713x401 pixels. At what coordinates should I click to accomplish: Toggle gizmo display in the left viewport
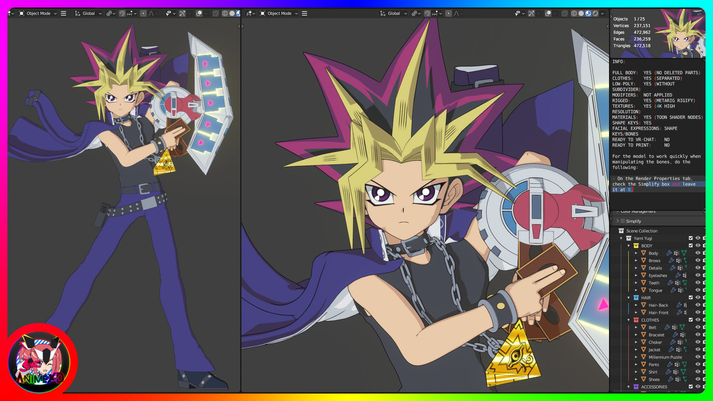click(x=182, y=13)
